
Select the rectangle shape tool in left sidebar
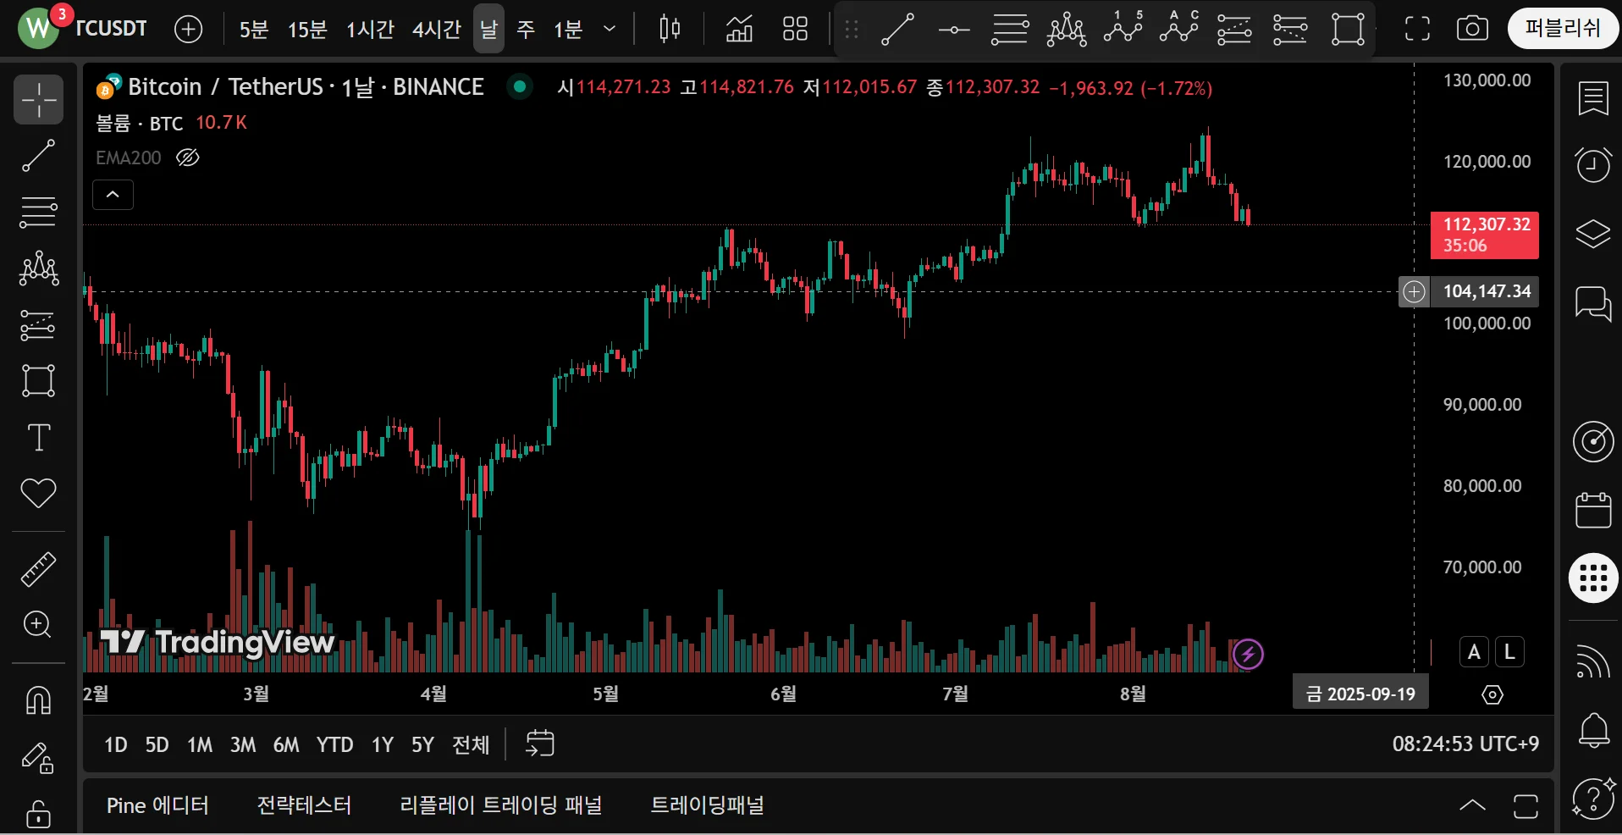38,381
